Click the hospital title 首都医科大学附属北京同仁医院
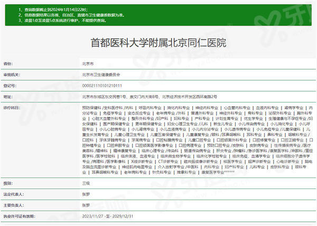The height and width of the screenshot is (226, 317). pos(158,43)
